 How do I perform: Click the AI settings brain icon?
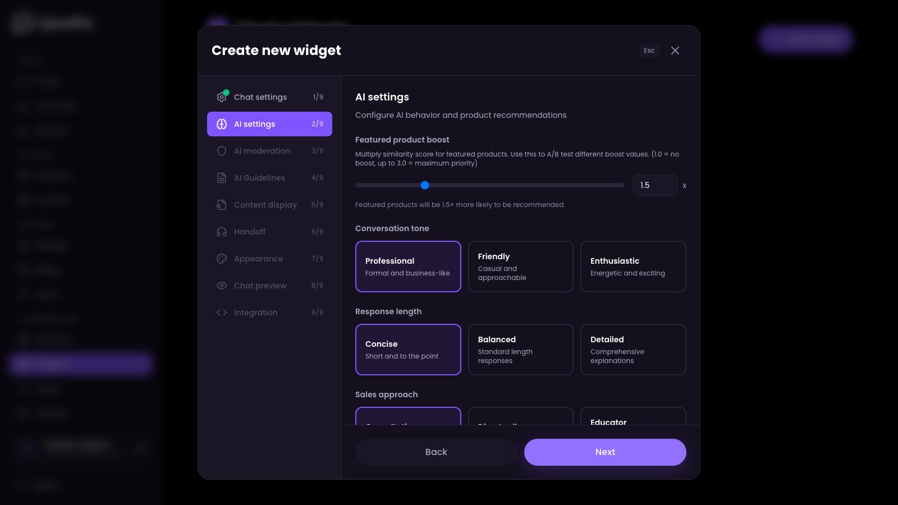pyautogui.click(x=222, y=123)
